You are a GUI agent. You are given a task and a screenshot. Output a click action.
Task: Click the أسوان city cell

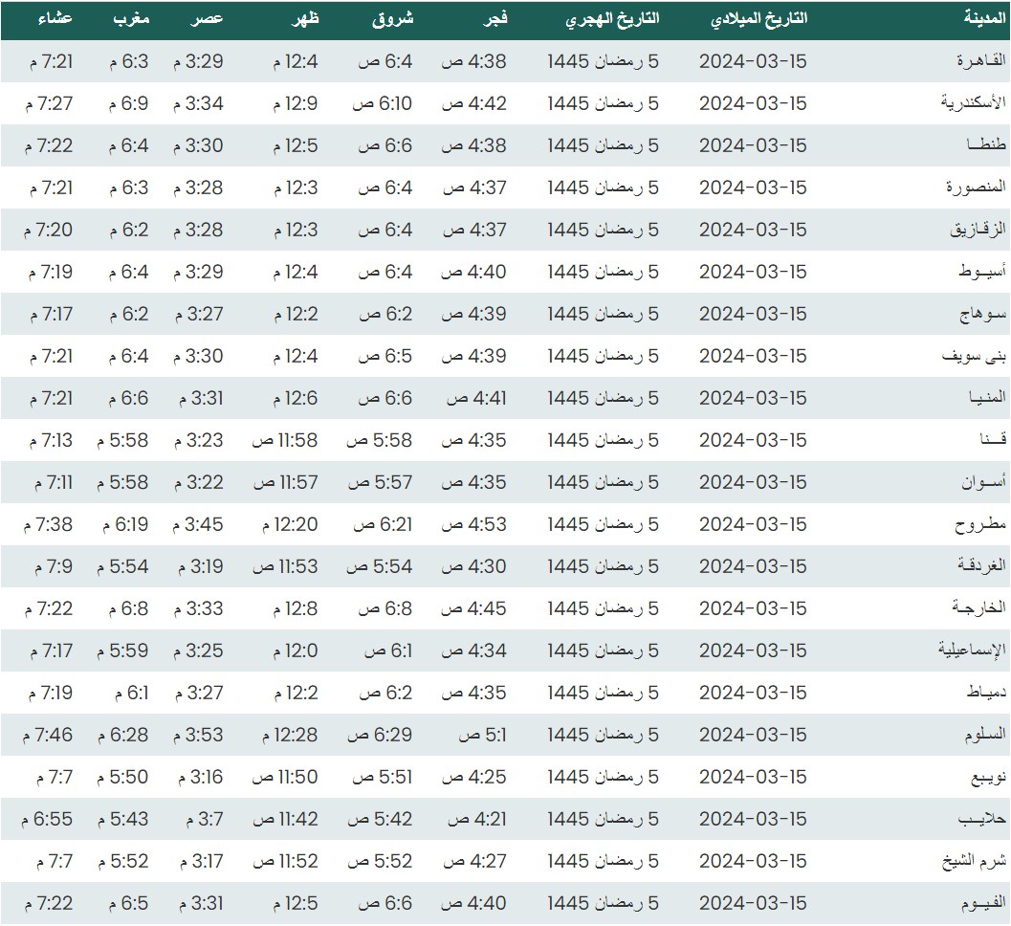(x=983, y=482)
